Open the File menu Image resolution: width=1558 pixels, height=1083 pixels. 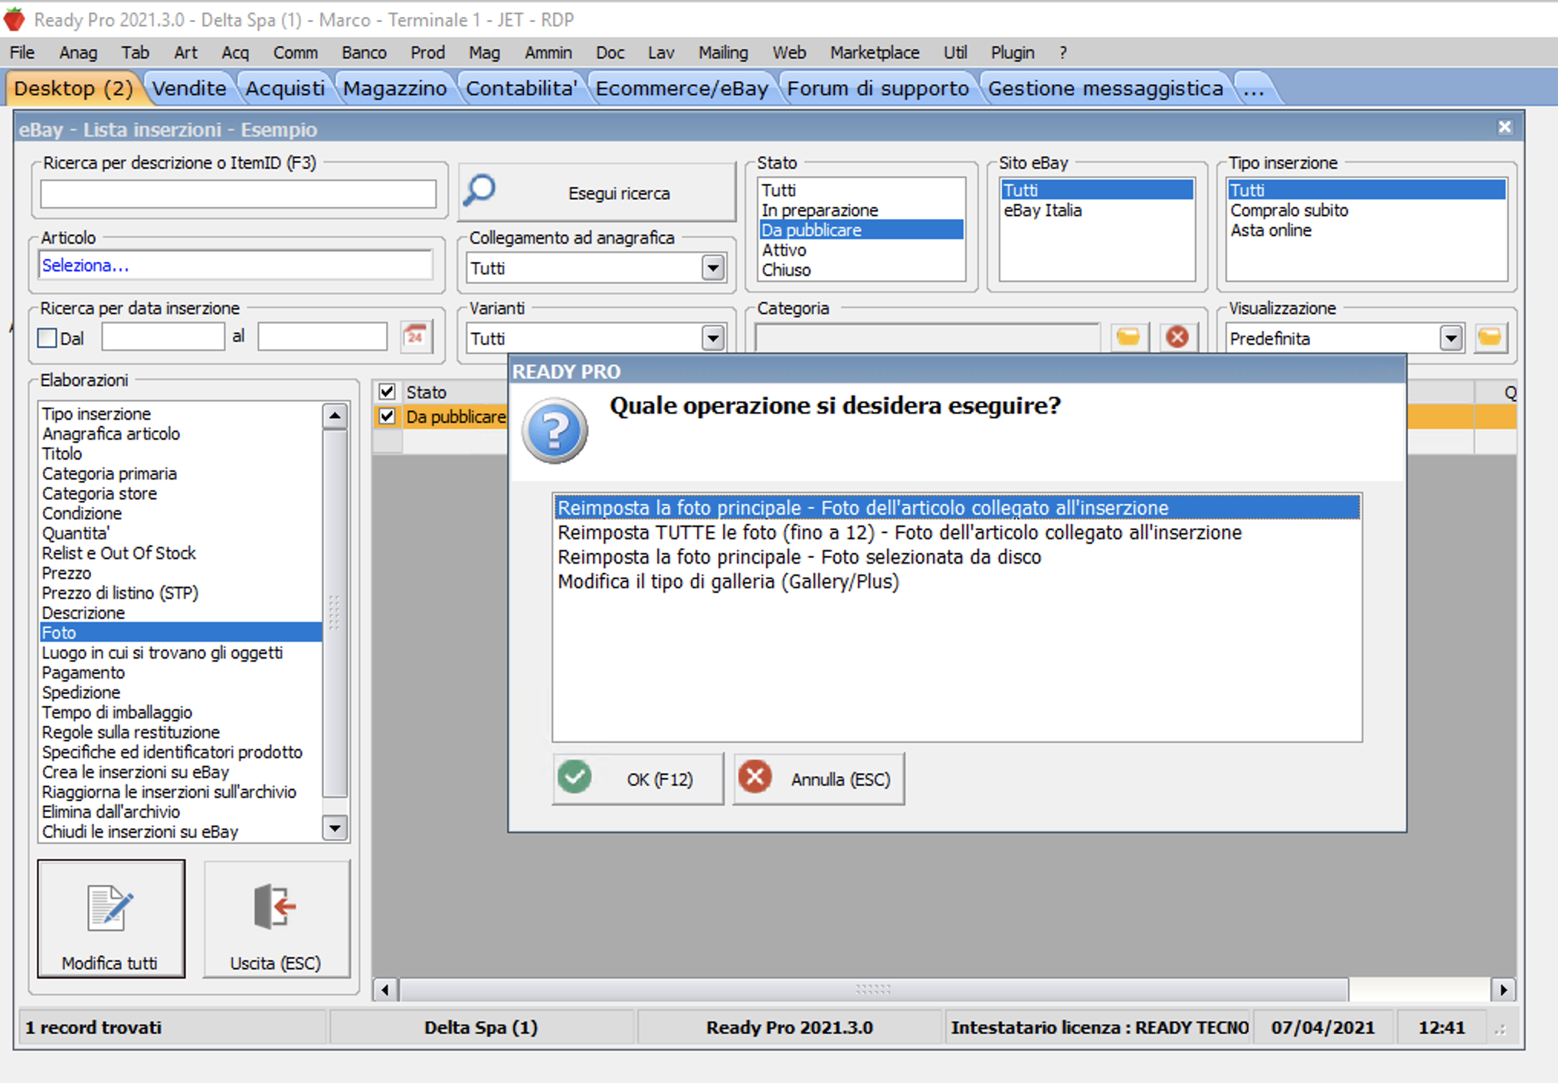22,52
